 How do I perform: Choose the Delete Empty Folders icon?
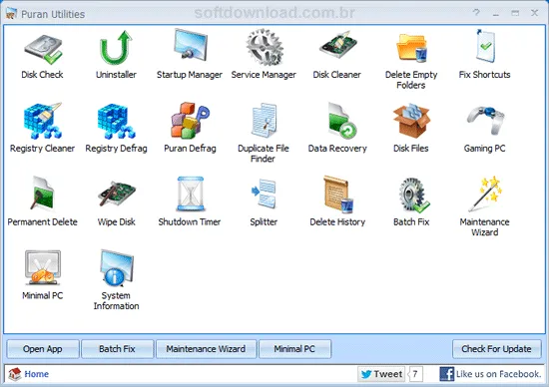(x=411, y=48)
